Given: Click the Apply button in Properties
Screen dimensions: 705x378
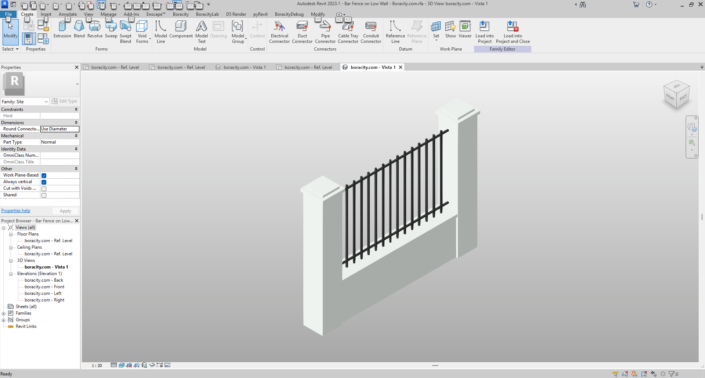Looking at the screenshot, I should 65,211.
